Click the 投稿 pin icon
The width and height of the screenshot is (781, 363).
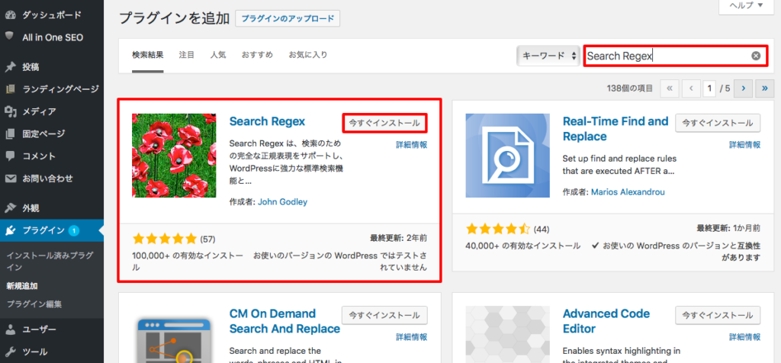point(10,66)
